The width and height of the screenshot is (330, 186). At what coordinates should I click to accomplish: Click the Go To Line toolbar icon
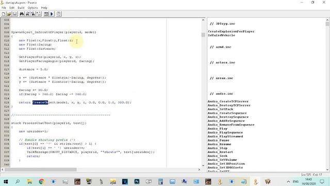pyautogui.click(x=39, y=14)
